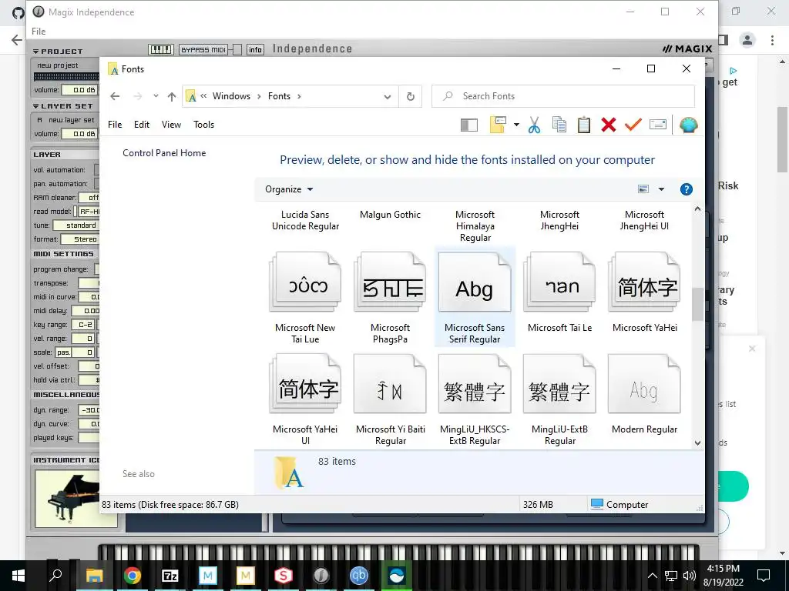Viewport: 789px width, 591px height.
Task: Open the Tools menu in Fonts window
Action: pos(203,124)
